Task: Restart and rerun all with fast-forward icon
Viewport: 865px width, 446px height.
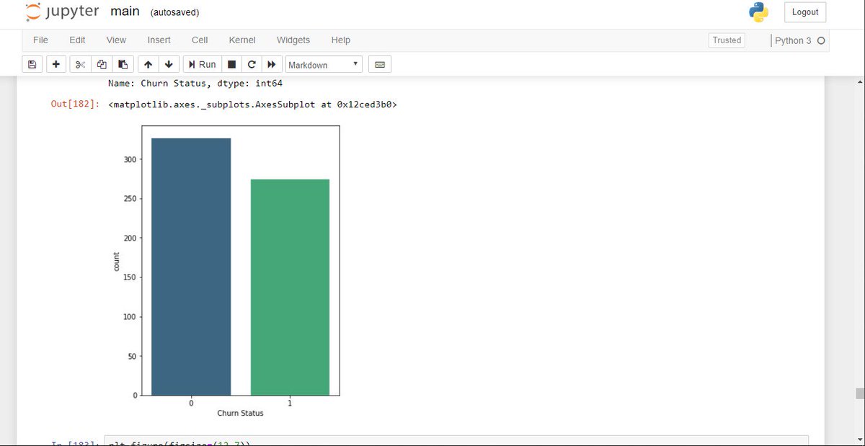Action: [272, 64]
